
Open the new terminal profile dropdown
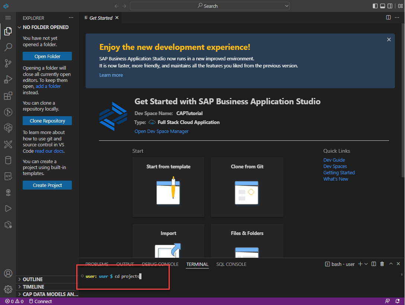click(366, 264)
